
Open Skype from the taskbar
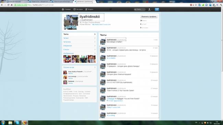pos(17,123)
